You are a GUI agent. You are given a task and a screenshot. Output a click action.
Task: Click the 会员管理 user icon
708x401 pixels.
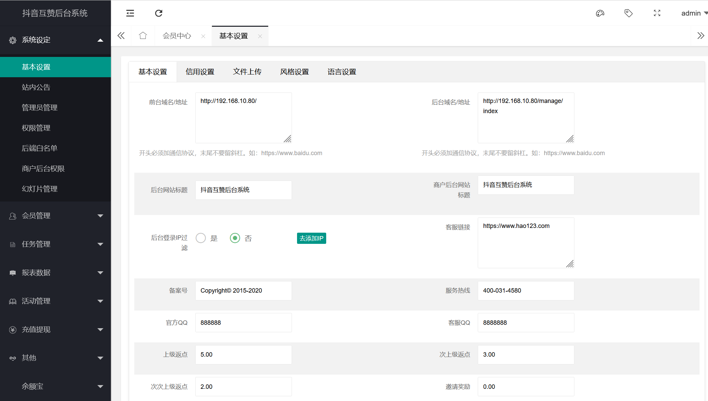point(13,216)
